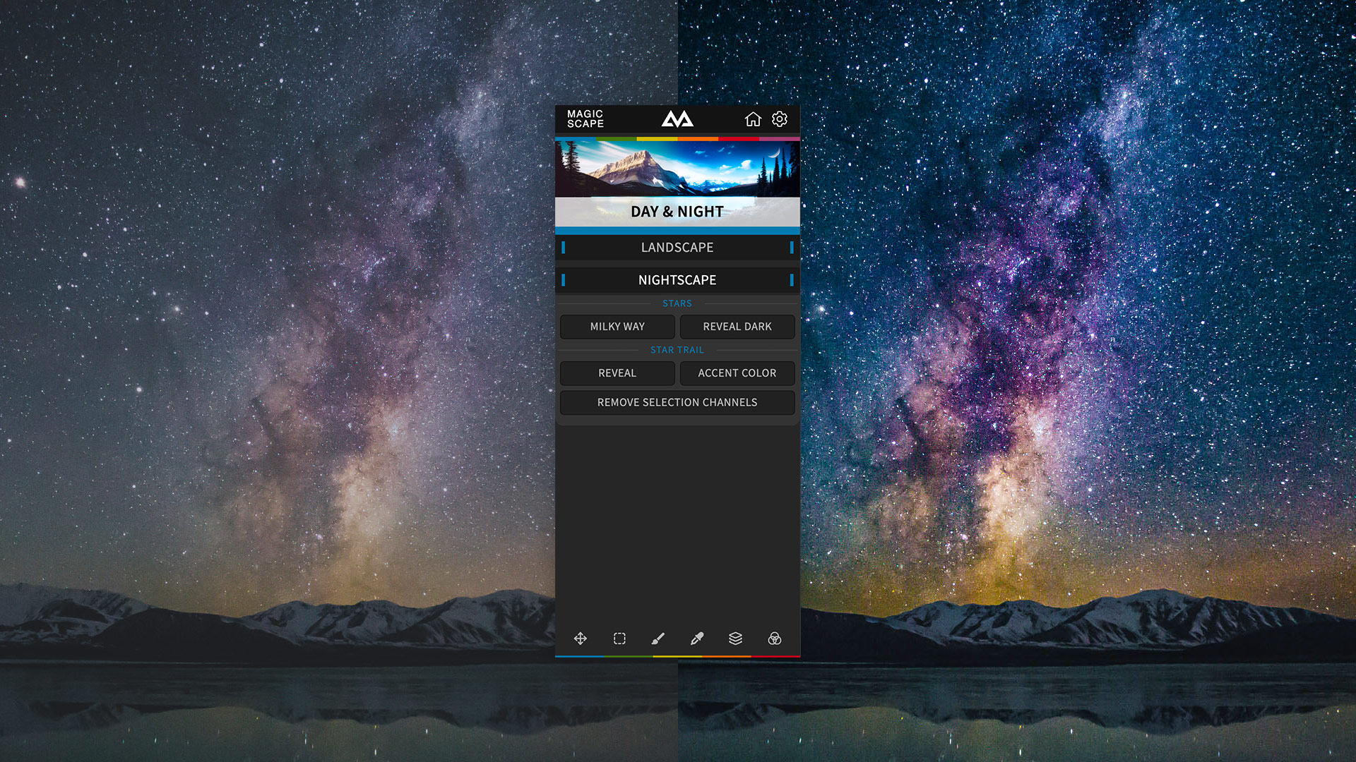Click the Accent Color button
This screenshot has height=762, width=1356.
737,373
